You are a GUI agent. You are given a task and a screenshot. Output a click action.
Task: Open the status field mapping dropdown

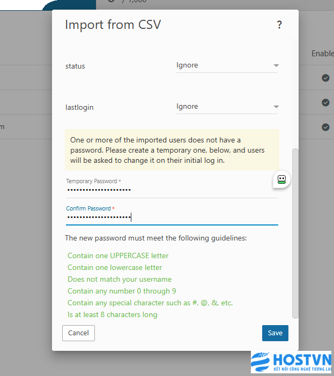(x=227, y=65)
